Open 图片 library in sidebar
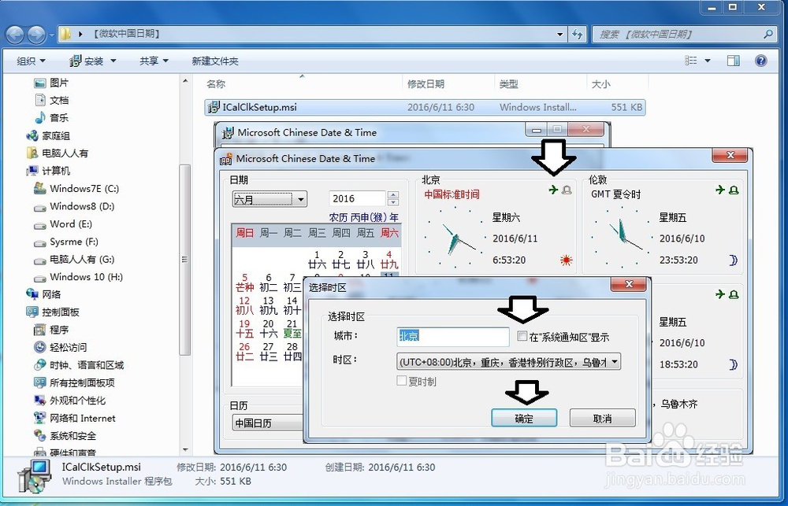This screenshot has height=506, width=788. (50, 83)
